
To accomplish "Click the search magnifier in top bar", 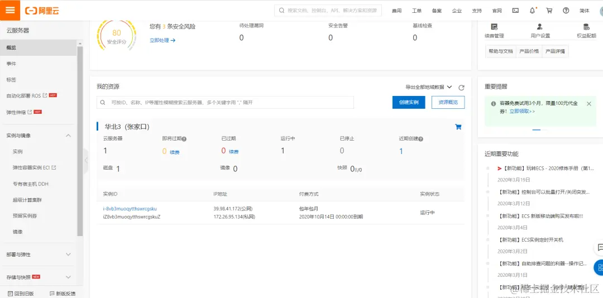I will pos(281,11).
